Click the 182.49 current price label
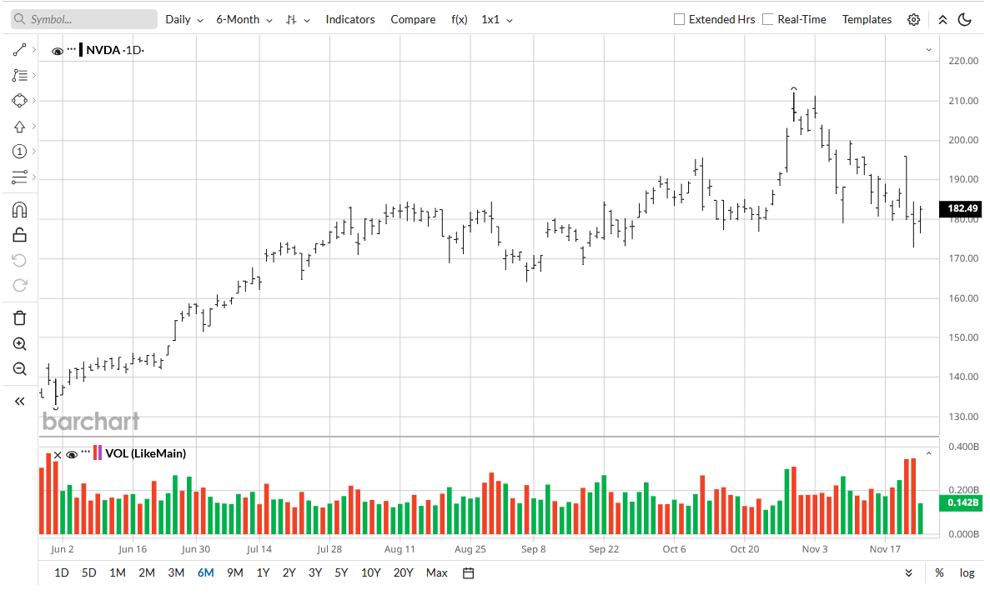The height and width of the screenshot is (615, 990). [962, 209]
